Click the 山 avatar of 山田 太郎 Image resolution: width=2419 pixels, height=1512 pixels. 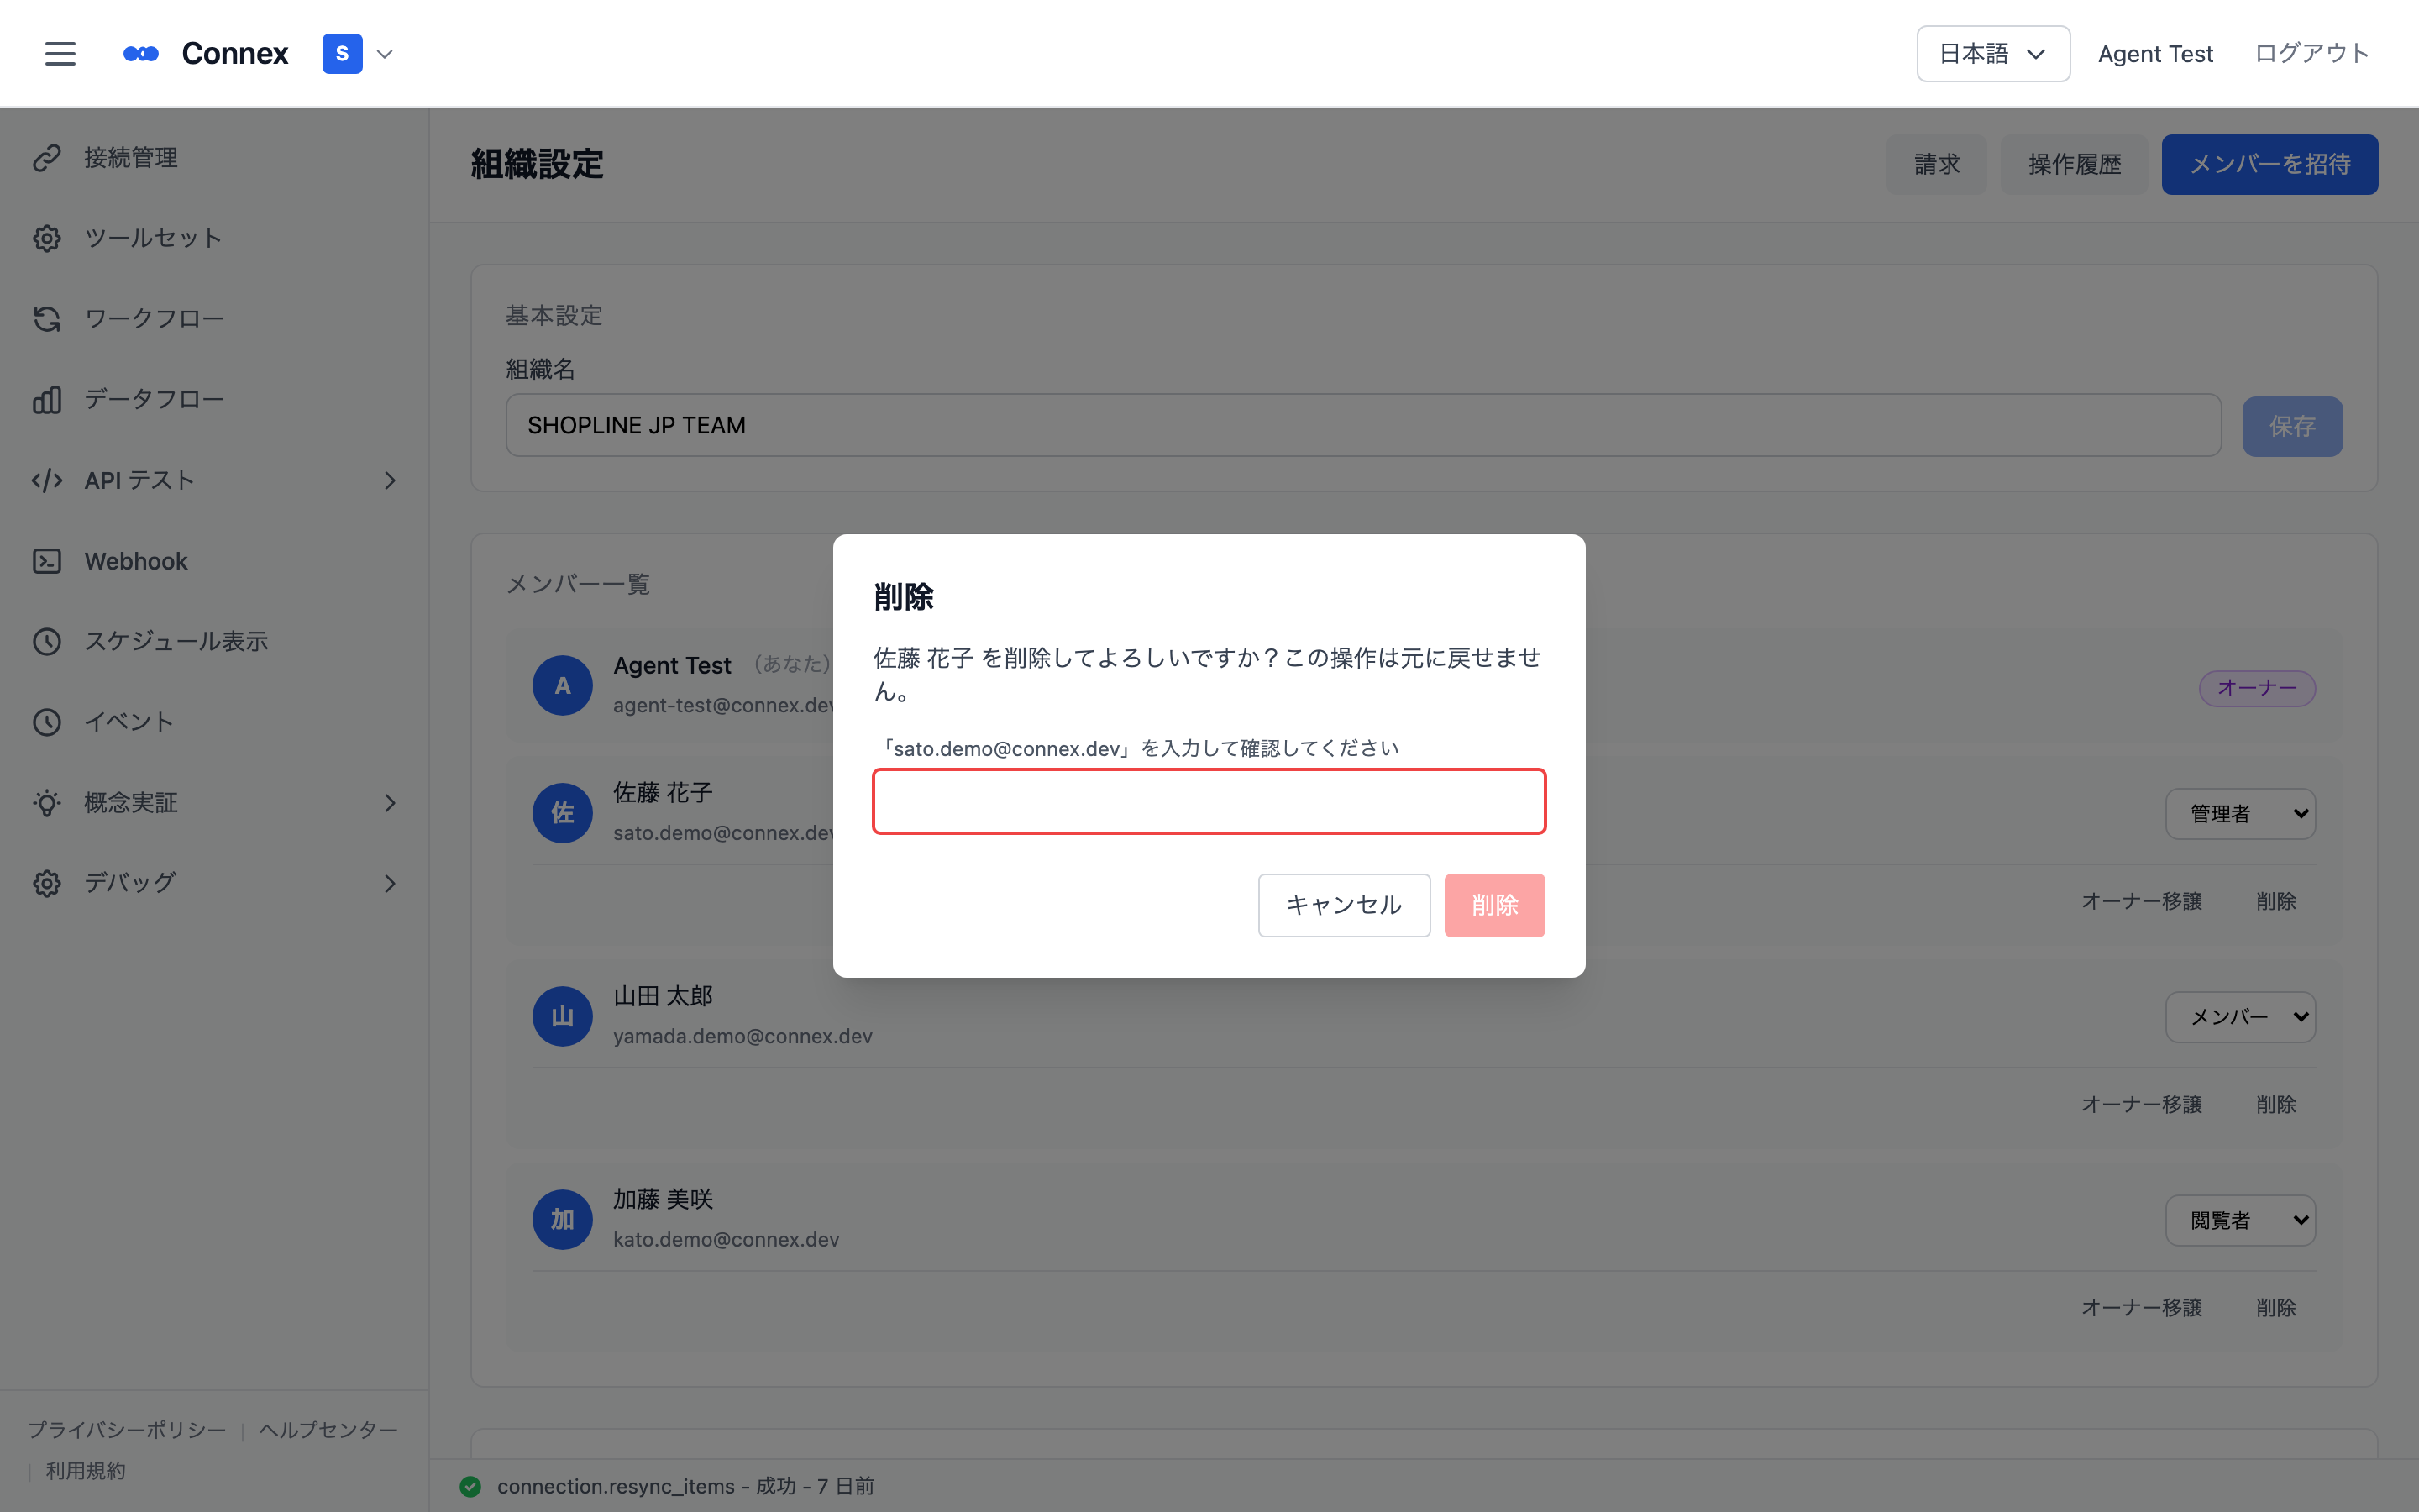click(563, 1016)
